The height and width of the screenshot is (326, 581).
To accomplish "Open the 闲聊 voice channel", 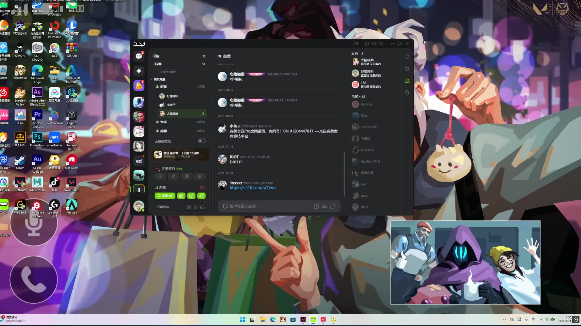I will 164,131.
